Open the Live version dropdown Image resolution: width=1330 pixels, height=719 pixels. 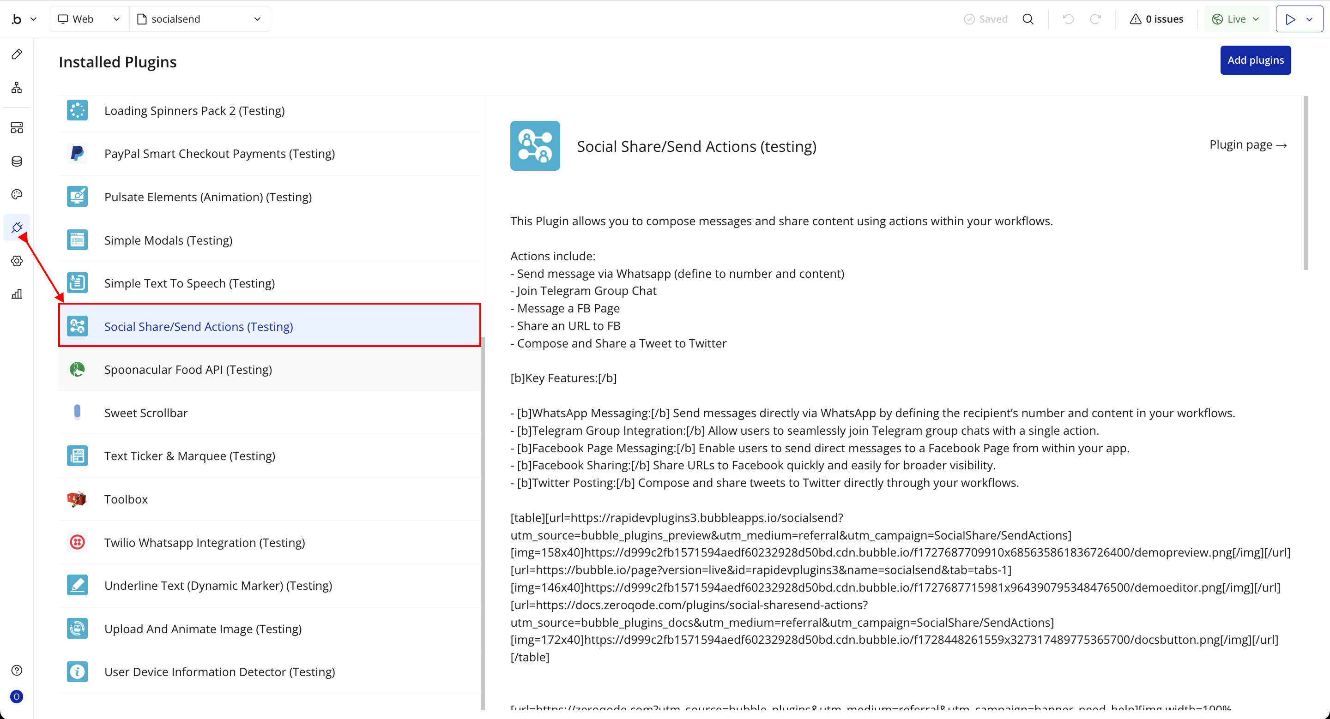pyautogui.click(x=1235, y=19)
